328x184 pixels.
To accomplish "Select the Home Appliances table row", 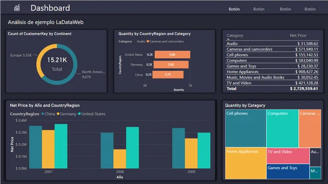I will (272, 72).
